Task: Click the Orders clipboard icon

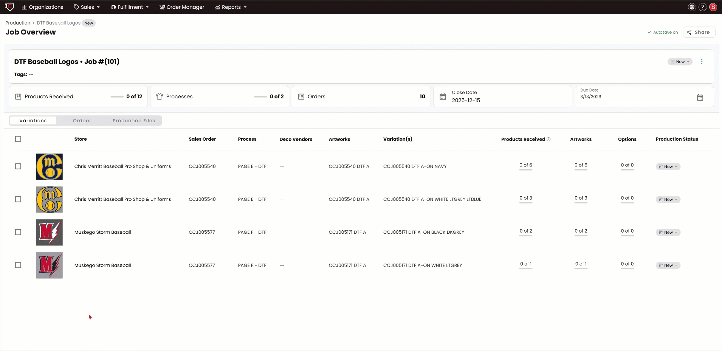Action: (x=301, y=96)
